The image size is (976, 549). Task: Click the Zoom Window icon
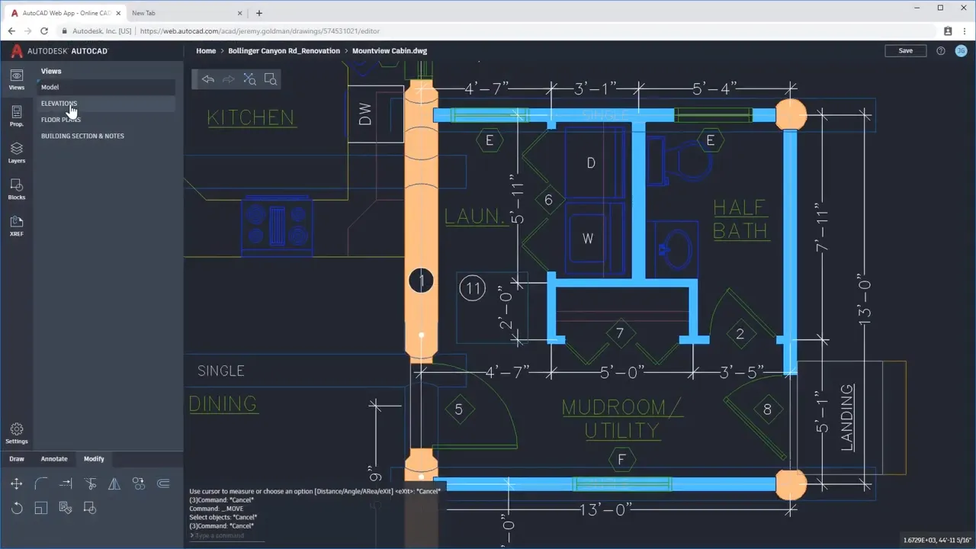pyautogui.click(x=270, y=79)
